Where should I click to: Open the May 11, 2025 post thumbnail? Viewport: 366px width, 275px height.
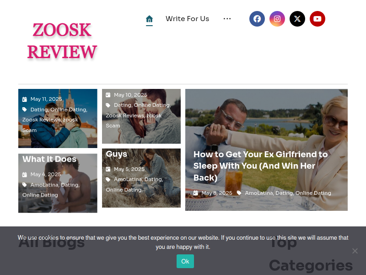point(58,118)
